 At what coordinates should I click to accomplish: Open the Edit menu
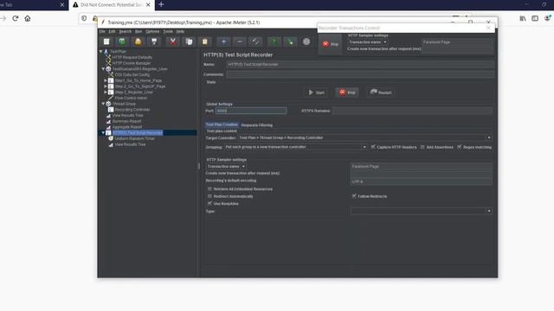point(112,31)
